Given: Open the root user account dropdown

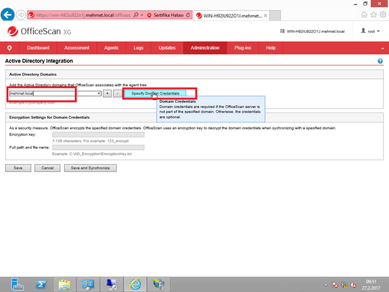Looking at the screenshot, I should point(370,31).
